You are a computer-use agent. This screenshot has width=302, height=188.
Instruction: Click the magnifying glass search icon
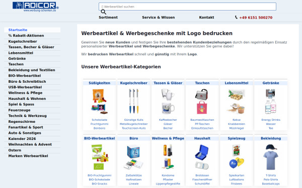[103, 12]
